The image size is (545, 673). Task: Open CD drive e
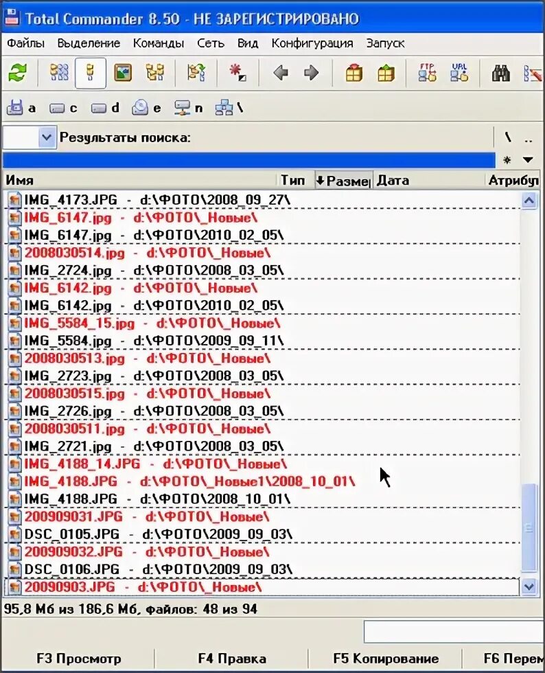point(146,108)
